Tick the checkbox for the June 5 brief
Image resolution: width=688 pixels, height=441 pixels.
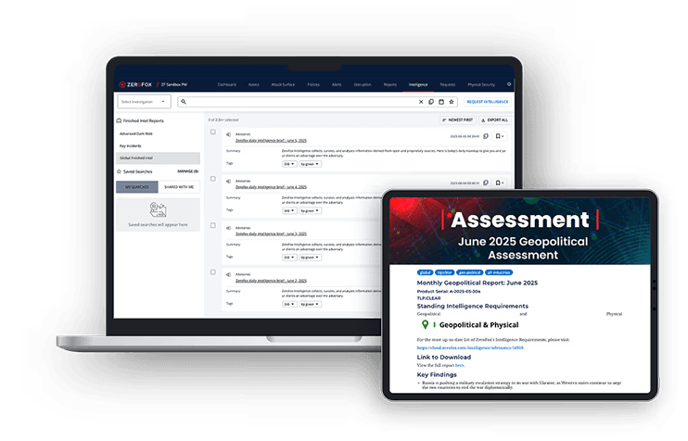point(213,132)
